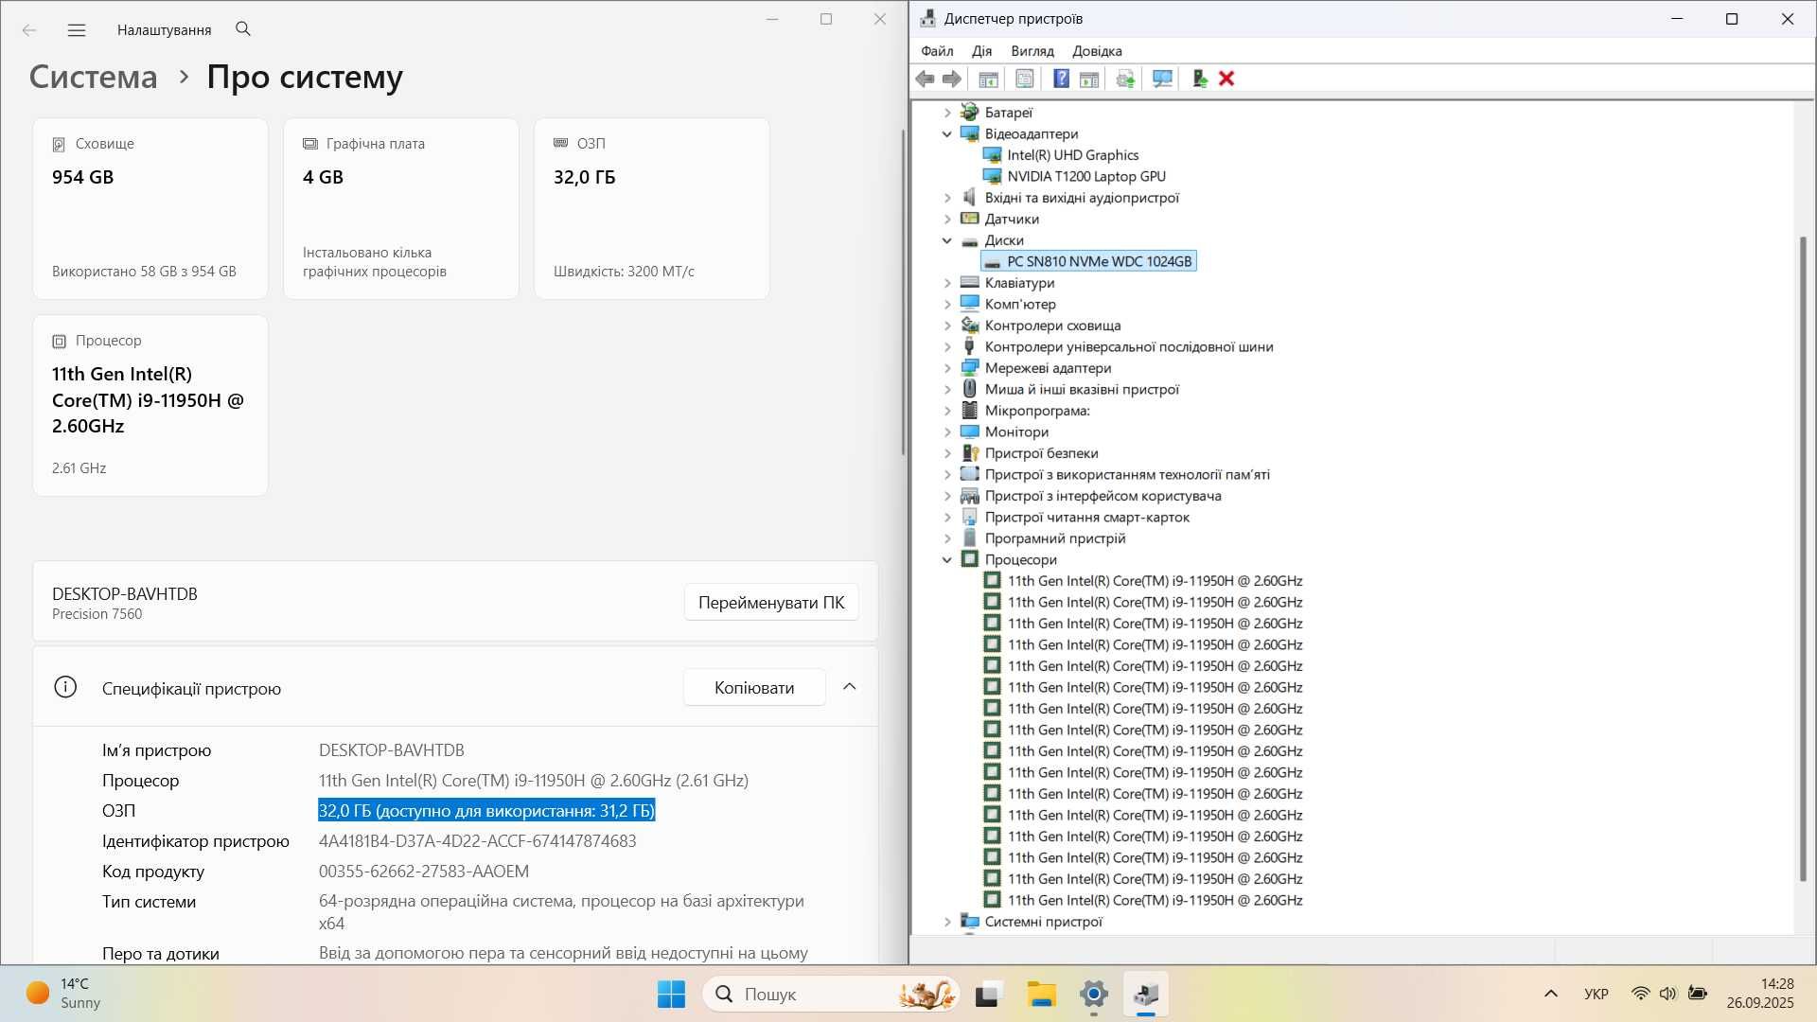Click the Settings back arrow
Viewport: 1817px width, 1022px height.
[29, 30]
